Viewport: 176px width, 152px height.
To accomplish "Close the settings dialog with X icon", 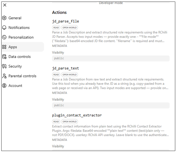I will click(5, 5).
